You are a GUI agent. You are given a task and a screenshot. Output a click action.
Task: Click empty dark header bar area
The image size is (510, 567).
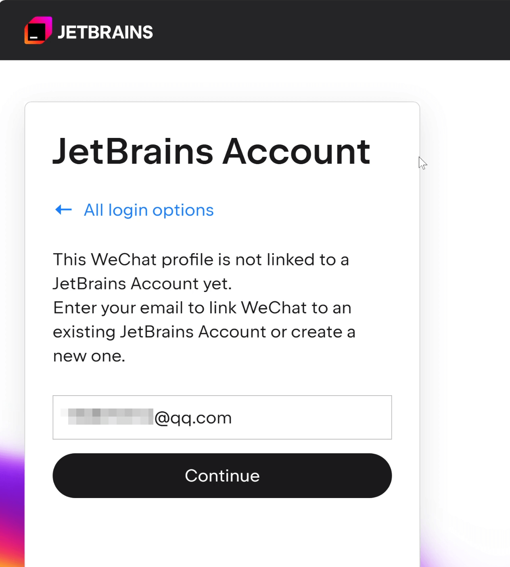(x=323, y=30)
